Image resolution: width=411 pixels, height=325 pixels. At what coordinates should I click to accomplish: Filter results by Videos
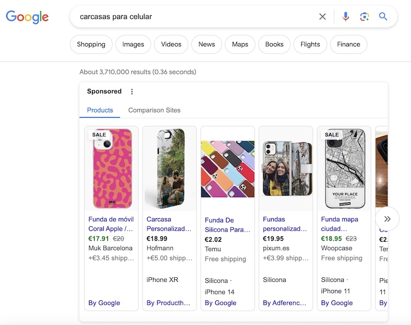click(171, 44)
